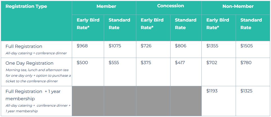Click Full Registration + 1 year membership label
The width and height of the screenshot is (271, 117).
coord(33,95)
